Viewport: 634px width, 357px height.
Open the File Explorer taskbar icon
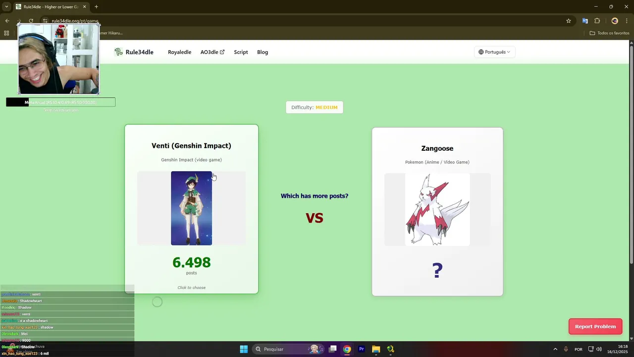coord(376,349)
